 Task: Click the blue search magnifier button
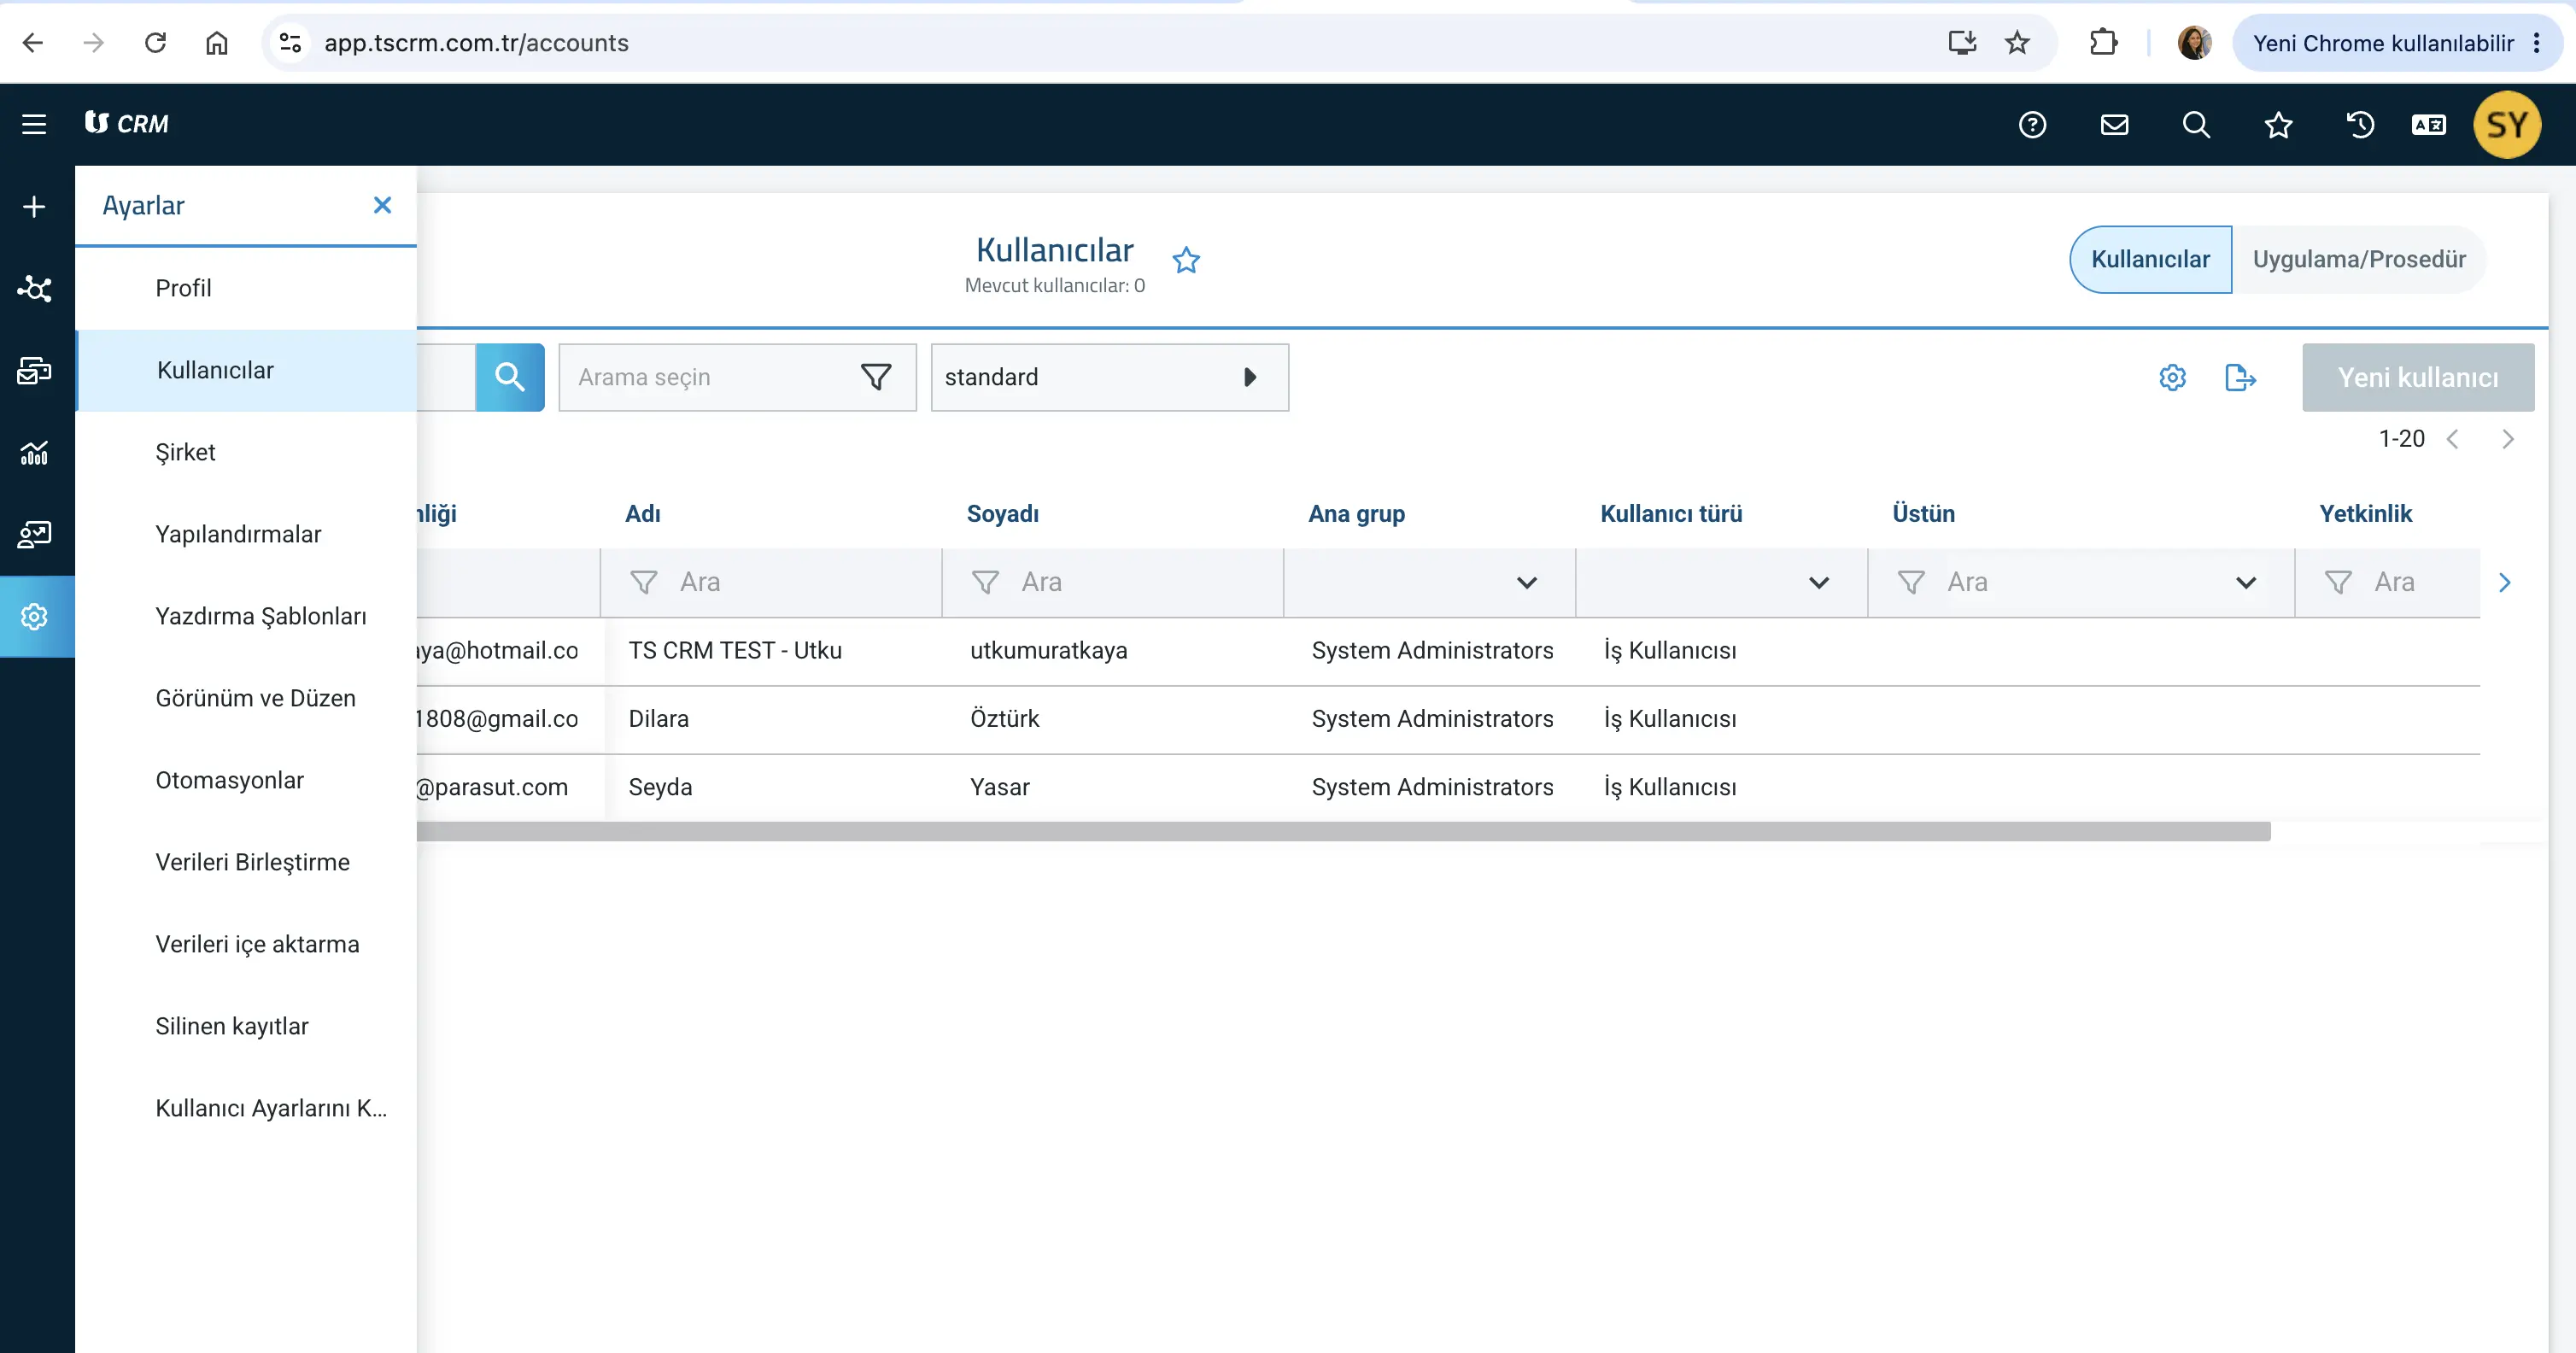click(x=510, y=377)
